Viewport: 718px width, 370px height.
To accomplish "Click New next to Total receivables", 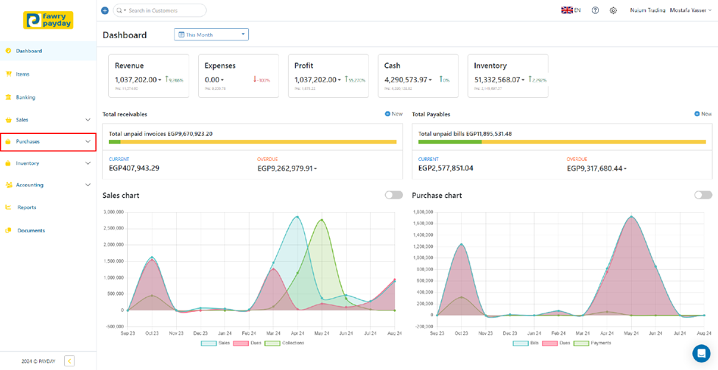I will 394,114.
